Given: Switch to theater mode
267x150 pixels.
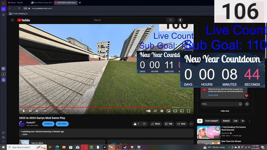Looking at the screenshot, I should 175,111.
